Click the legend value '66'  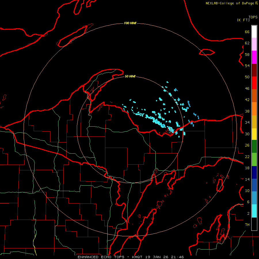coord(247,32)
